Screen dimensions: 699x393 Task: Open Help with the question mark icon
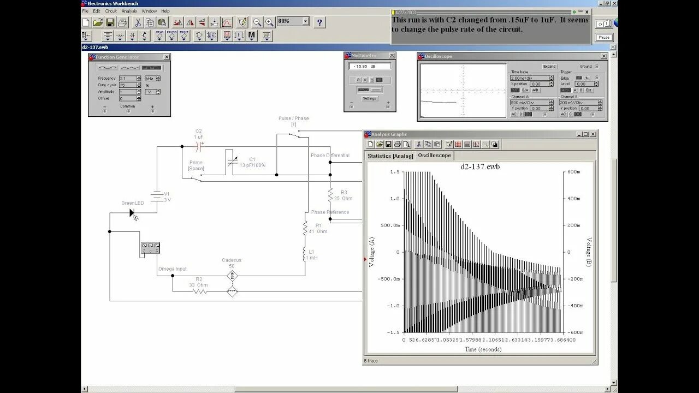320,22
